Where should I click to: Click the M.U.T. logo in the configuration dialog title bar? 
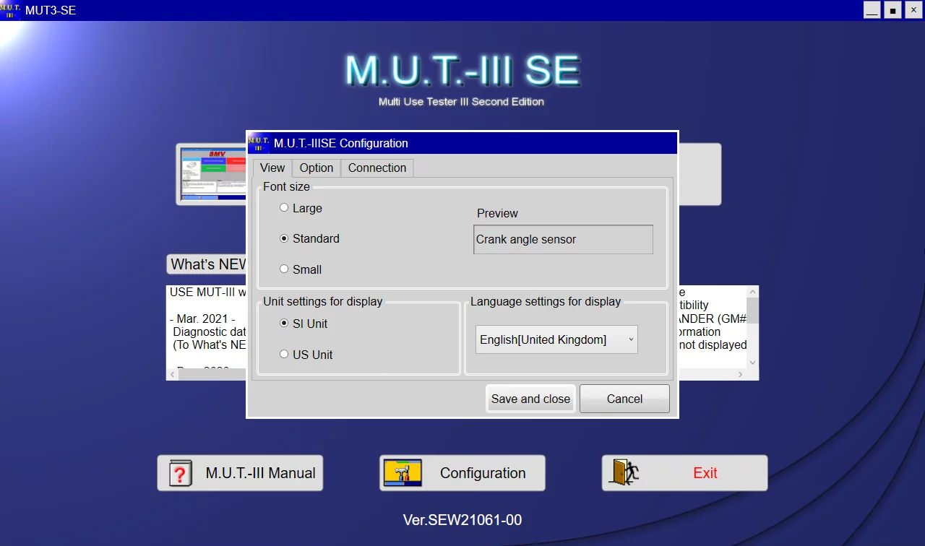click(x=259, y=142)
